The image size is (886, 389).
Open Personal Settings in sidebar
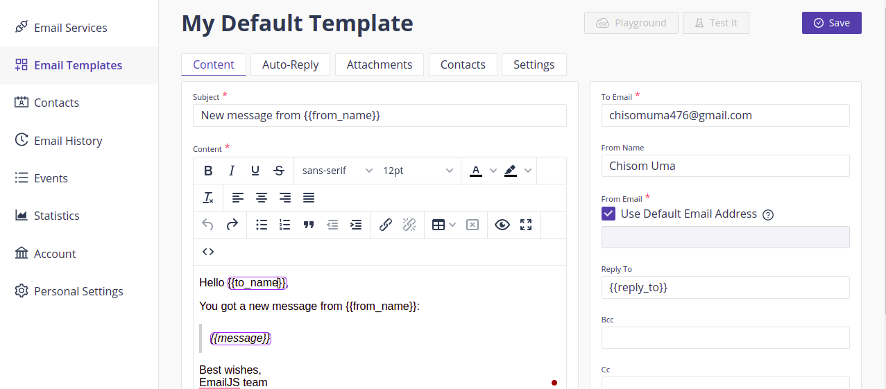79,291
